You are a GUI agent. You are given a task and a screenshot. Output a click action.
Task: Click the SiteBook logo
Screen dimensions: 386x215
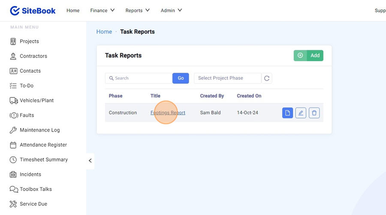[33, 11]
